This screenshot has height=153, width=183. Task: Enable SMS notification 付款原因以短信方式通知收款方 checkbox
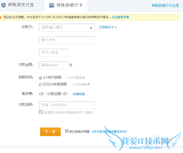click(x=40, y=112)
